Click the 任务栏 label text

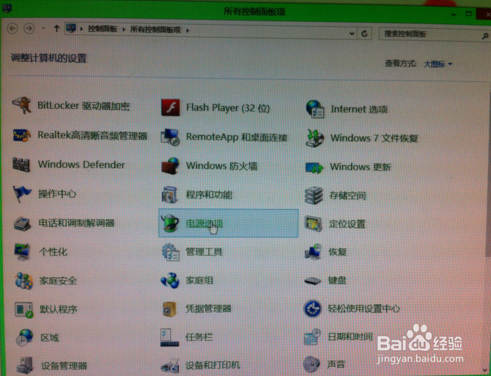(x=199, y=337)
